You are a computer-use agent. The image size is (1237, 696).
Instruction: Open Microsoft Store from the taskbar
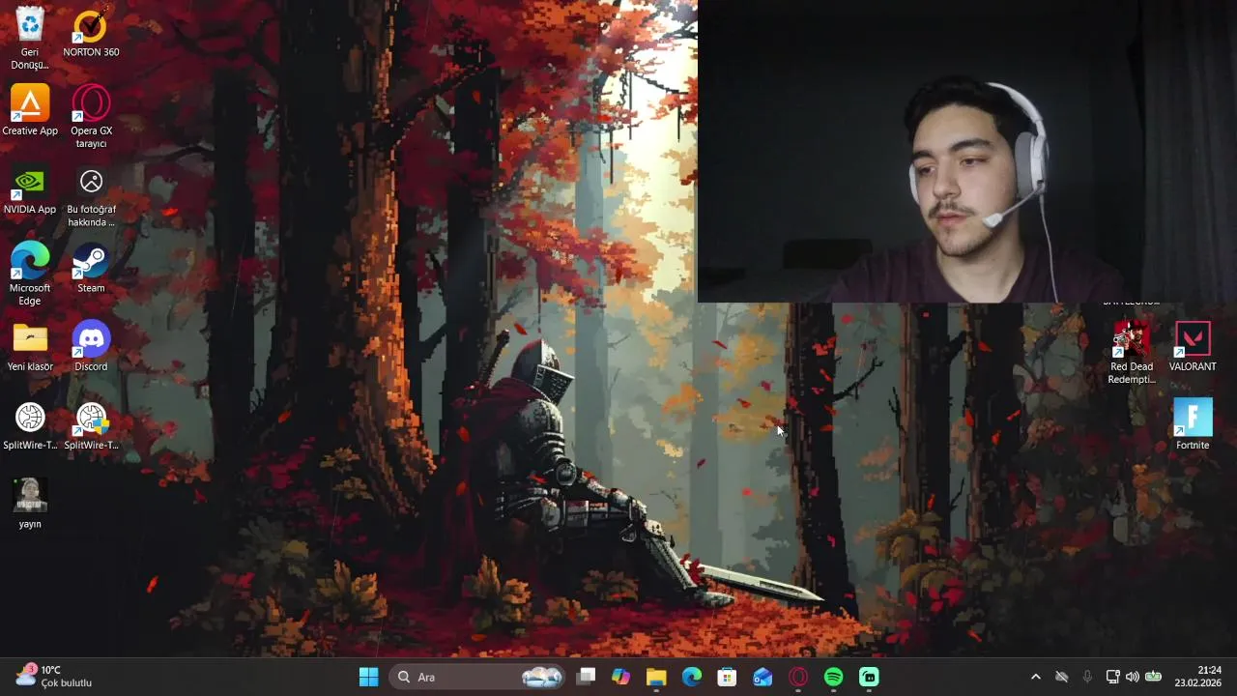pyautogui.click(x=727, y=677)
